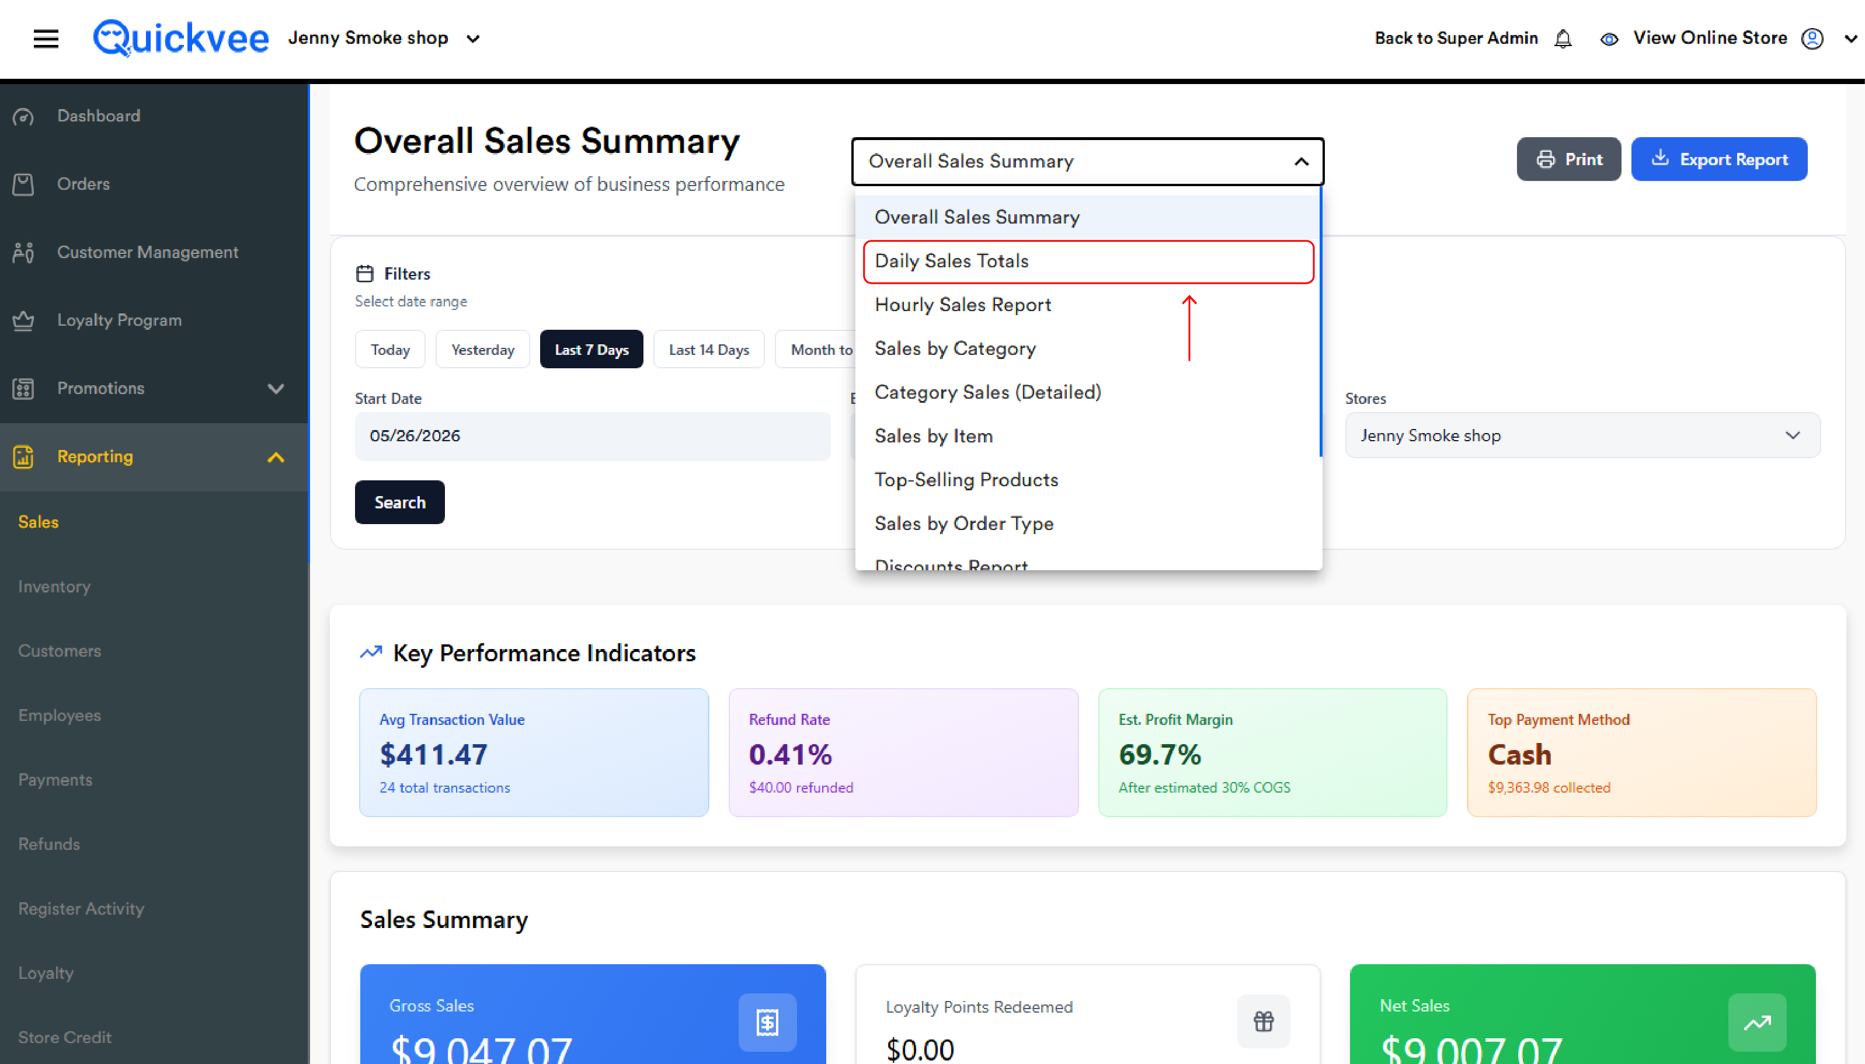Open the hamburger navigation menu

[46, 38]
